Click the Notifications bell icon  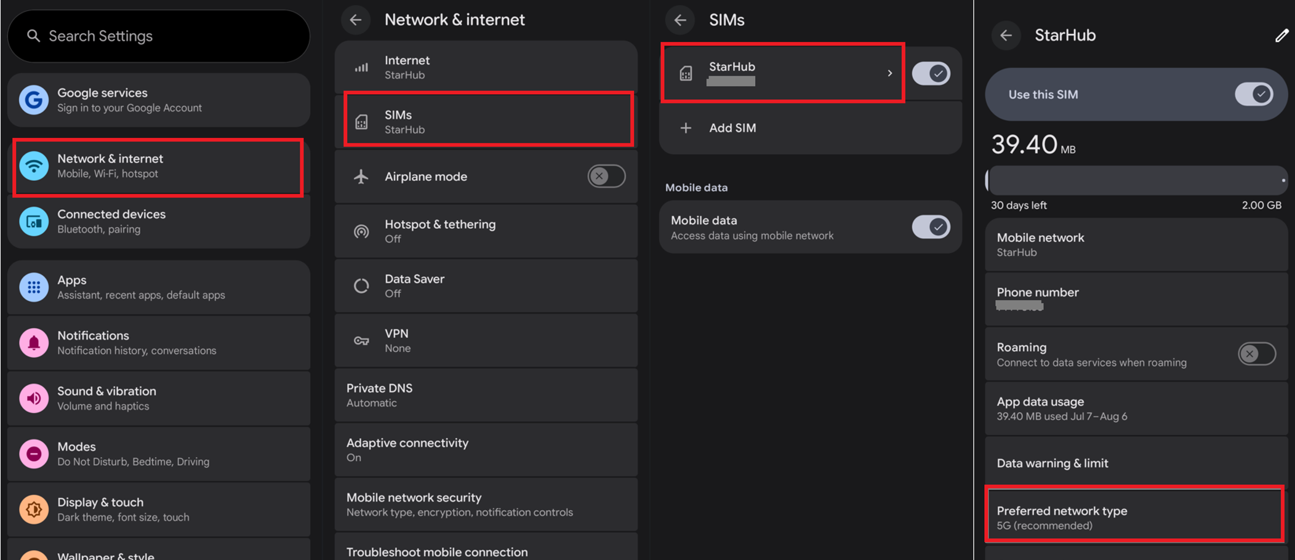pos(34,343)
